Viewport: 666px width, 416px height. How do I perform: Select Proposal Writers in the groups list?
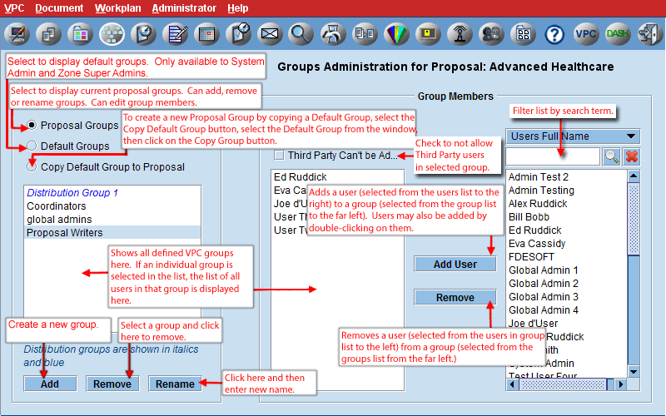[112, 233]
